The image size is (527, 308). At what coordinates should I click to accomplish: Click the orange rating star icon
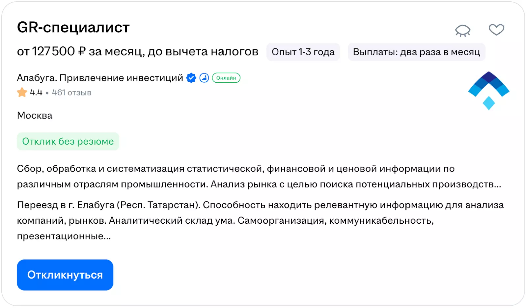click(22, 93)
